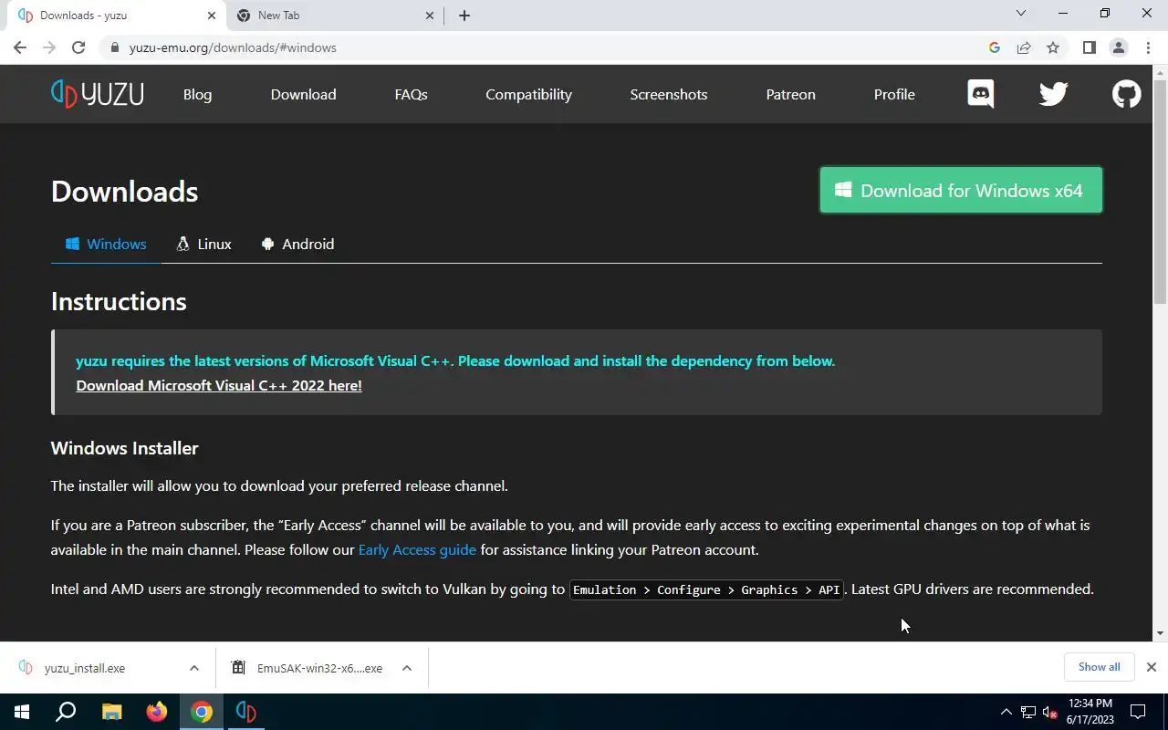The image size is (1168, 730).
Task: Bookmark this page with star icon
Action: pyautogui.click(x=1053, y=47)
